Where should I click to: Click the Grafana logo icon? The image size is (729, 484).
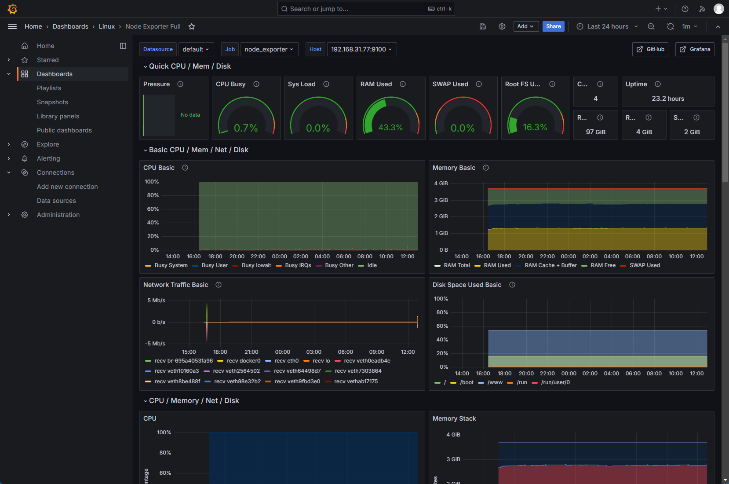click(x=12, y=9)
